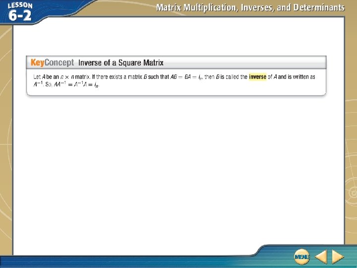Click the text "Let A be an n × n matrix"

[x=61, y=77]
